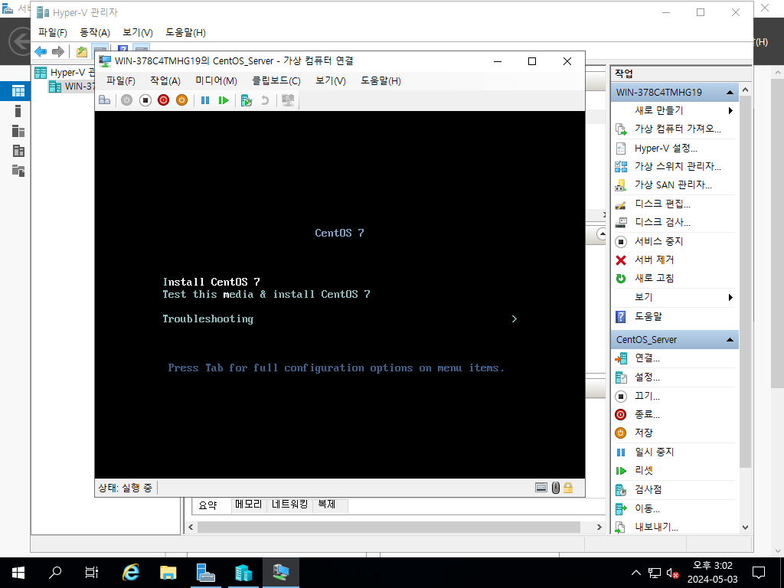784x588 pixels.
Task: Switch to 복제 tab
Action: tap(327, 505)
